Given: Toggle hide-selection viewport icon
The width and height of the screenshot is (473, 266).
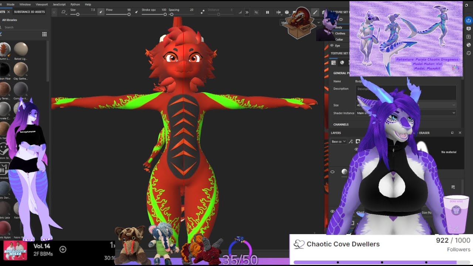Looking at the screenshot, I should coord(256,12).
